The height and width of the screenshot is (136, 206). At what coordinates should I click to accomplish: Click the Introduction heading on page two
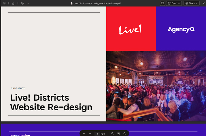tap(20, 135)
